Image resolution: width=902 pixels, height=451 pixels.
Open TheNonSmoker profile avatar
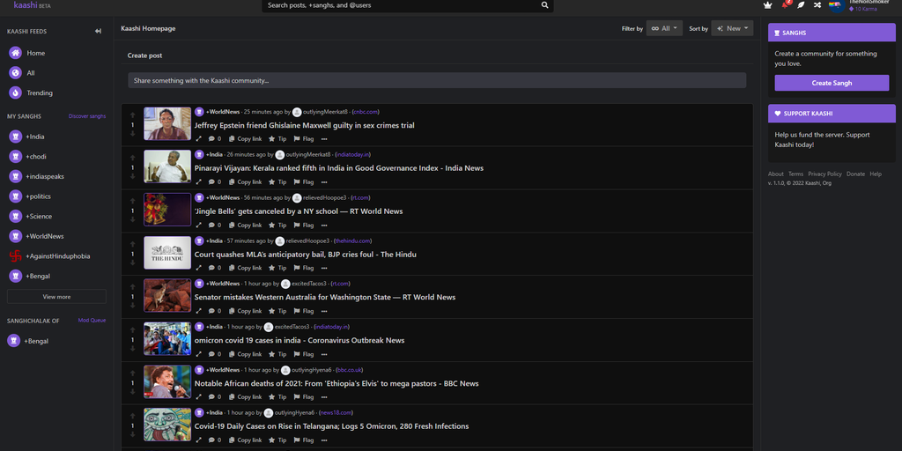(837, 6)
